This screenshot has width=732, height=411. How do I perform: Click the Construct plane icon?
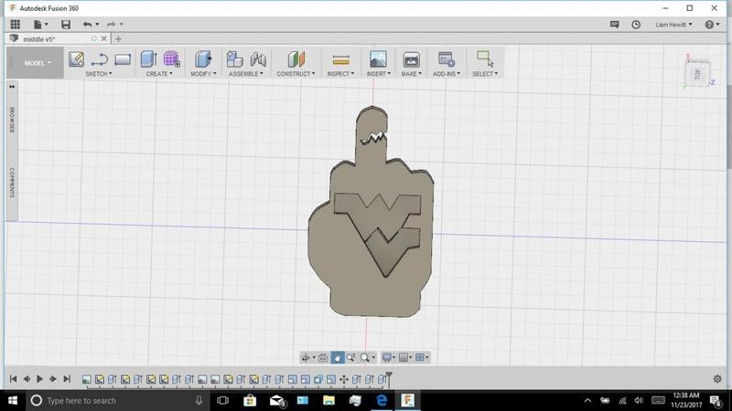[x=295, y=59]
